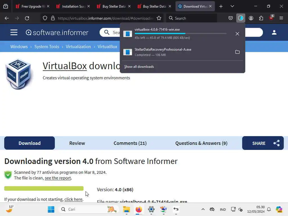
Task: Switch to Download VirtualBox tab
Action: tap(195, 6)
